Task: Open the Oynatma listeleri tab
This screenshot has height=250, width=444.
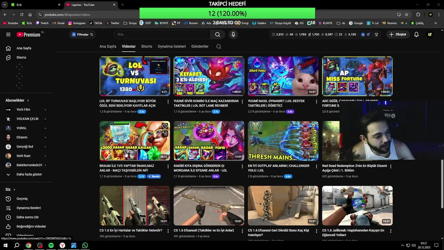Action: pos(172,47)
